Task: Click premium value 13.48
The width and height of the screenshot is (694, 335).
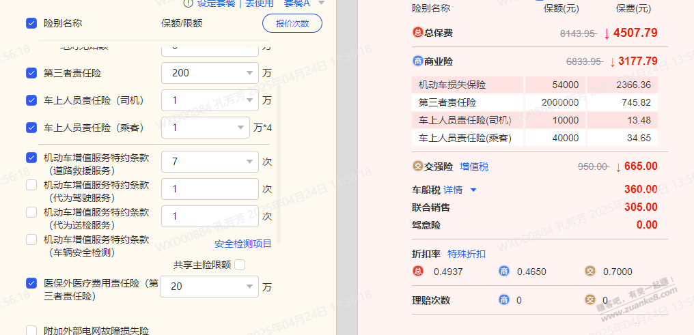Action: click(639, 120)
